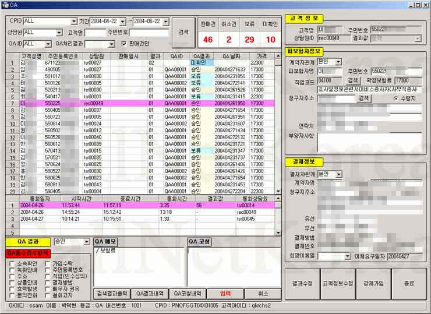Click the 검색결과출력 button

(x=111, y=294)
